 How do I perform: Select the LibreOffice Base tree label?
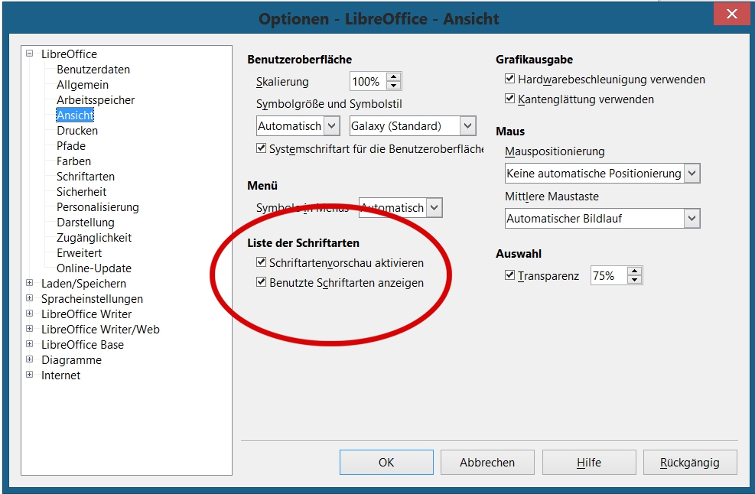click(x=83, y=345)
